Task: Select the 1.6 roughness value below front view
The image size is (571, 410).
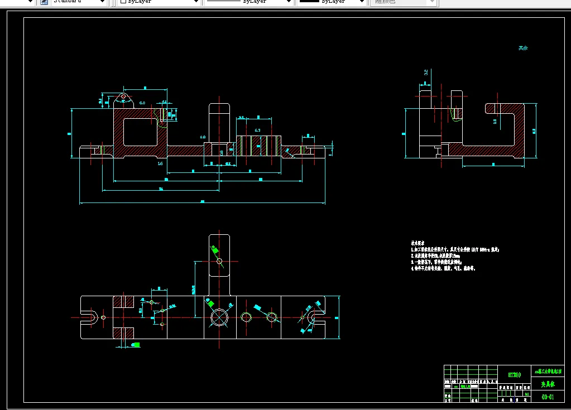Action: pos(160,163)
